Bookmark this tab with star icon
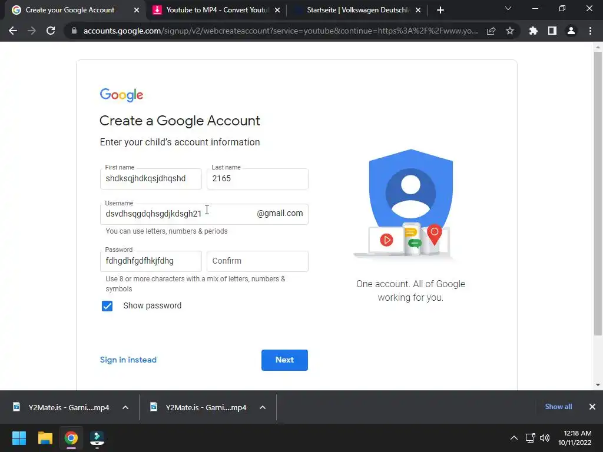 510,31
